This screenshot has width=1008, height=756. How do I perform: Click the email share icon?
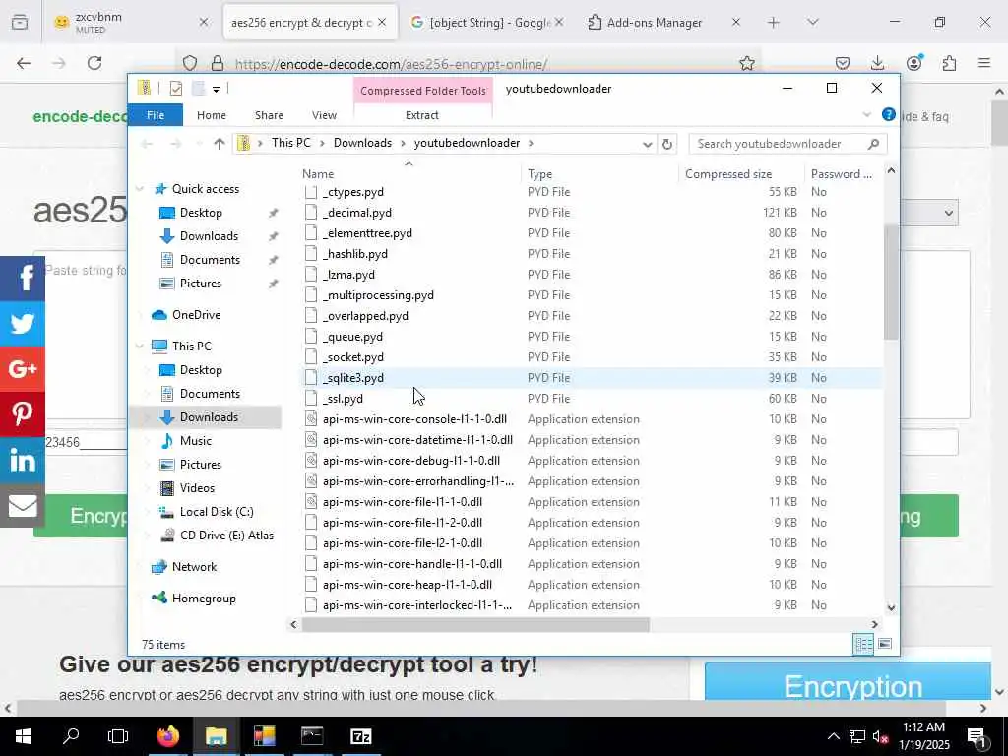tap(23, 505)
